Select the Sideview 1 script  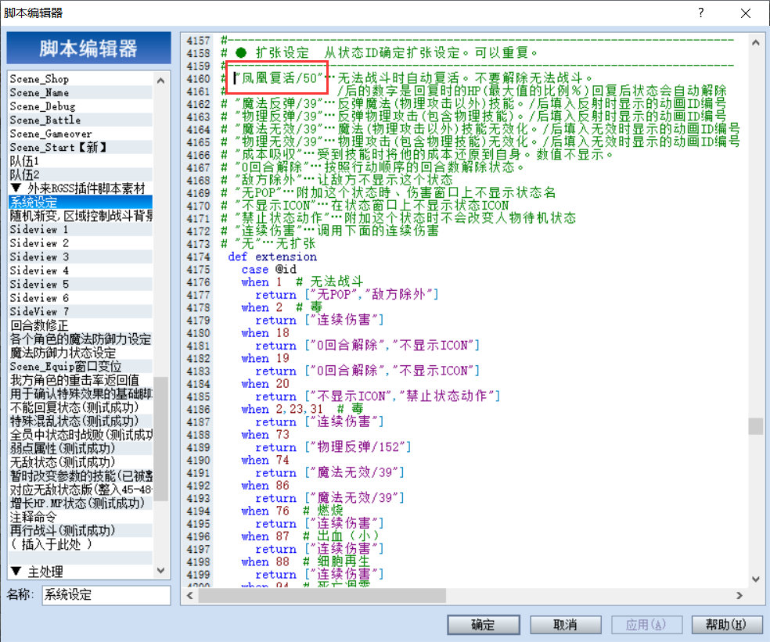pos(81,229)
